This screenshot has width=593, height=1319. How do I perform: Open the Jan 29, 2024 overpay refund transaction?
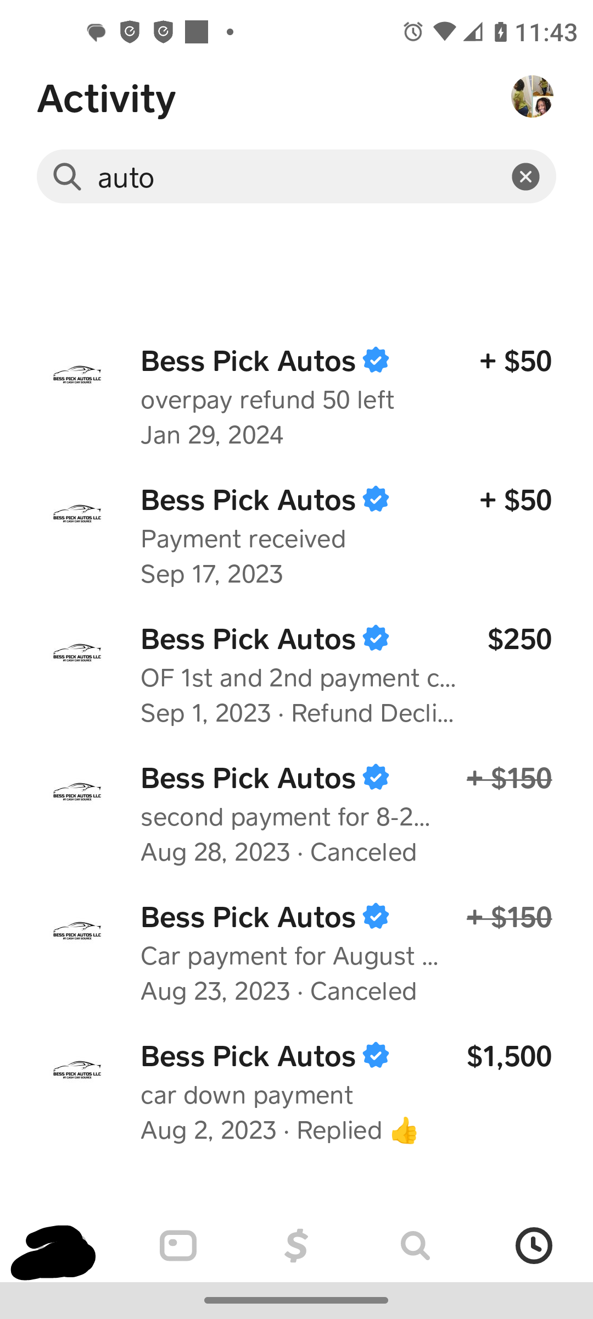296,397
